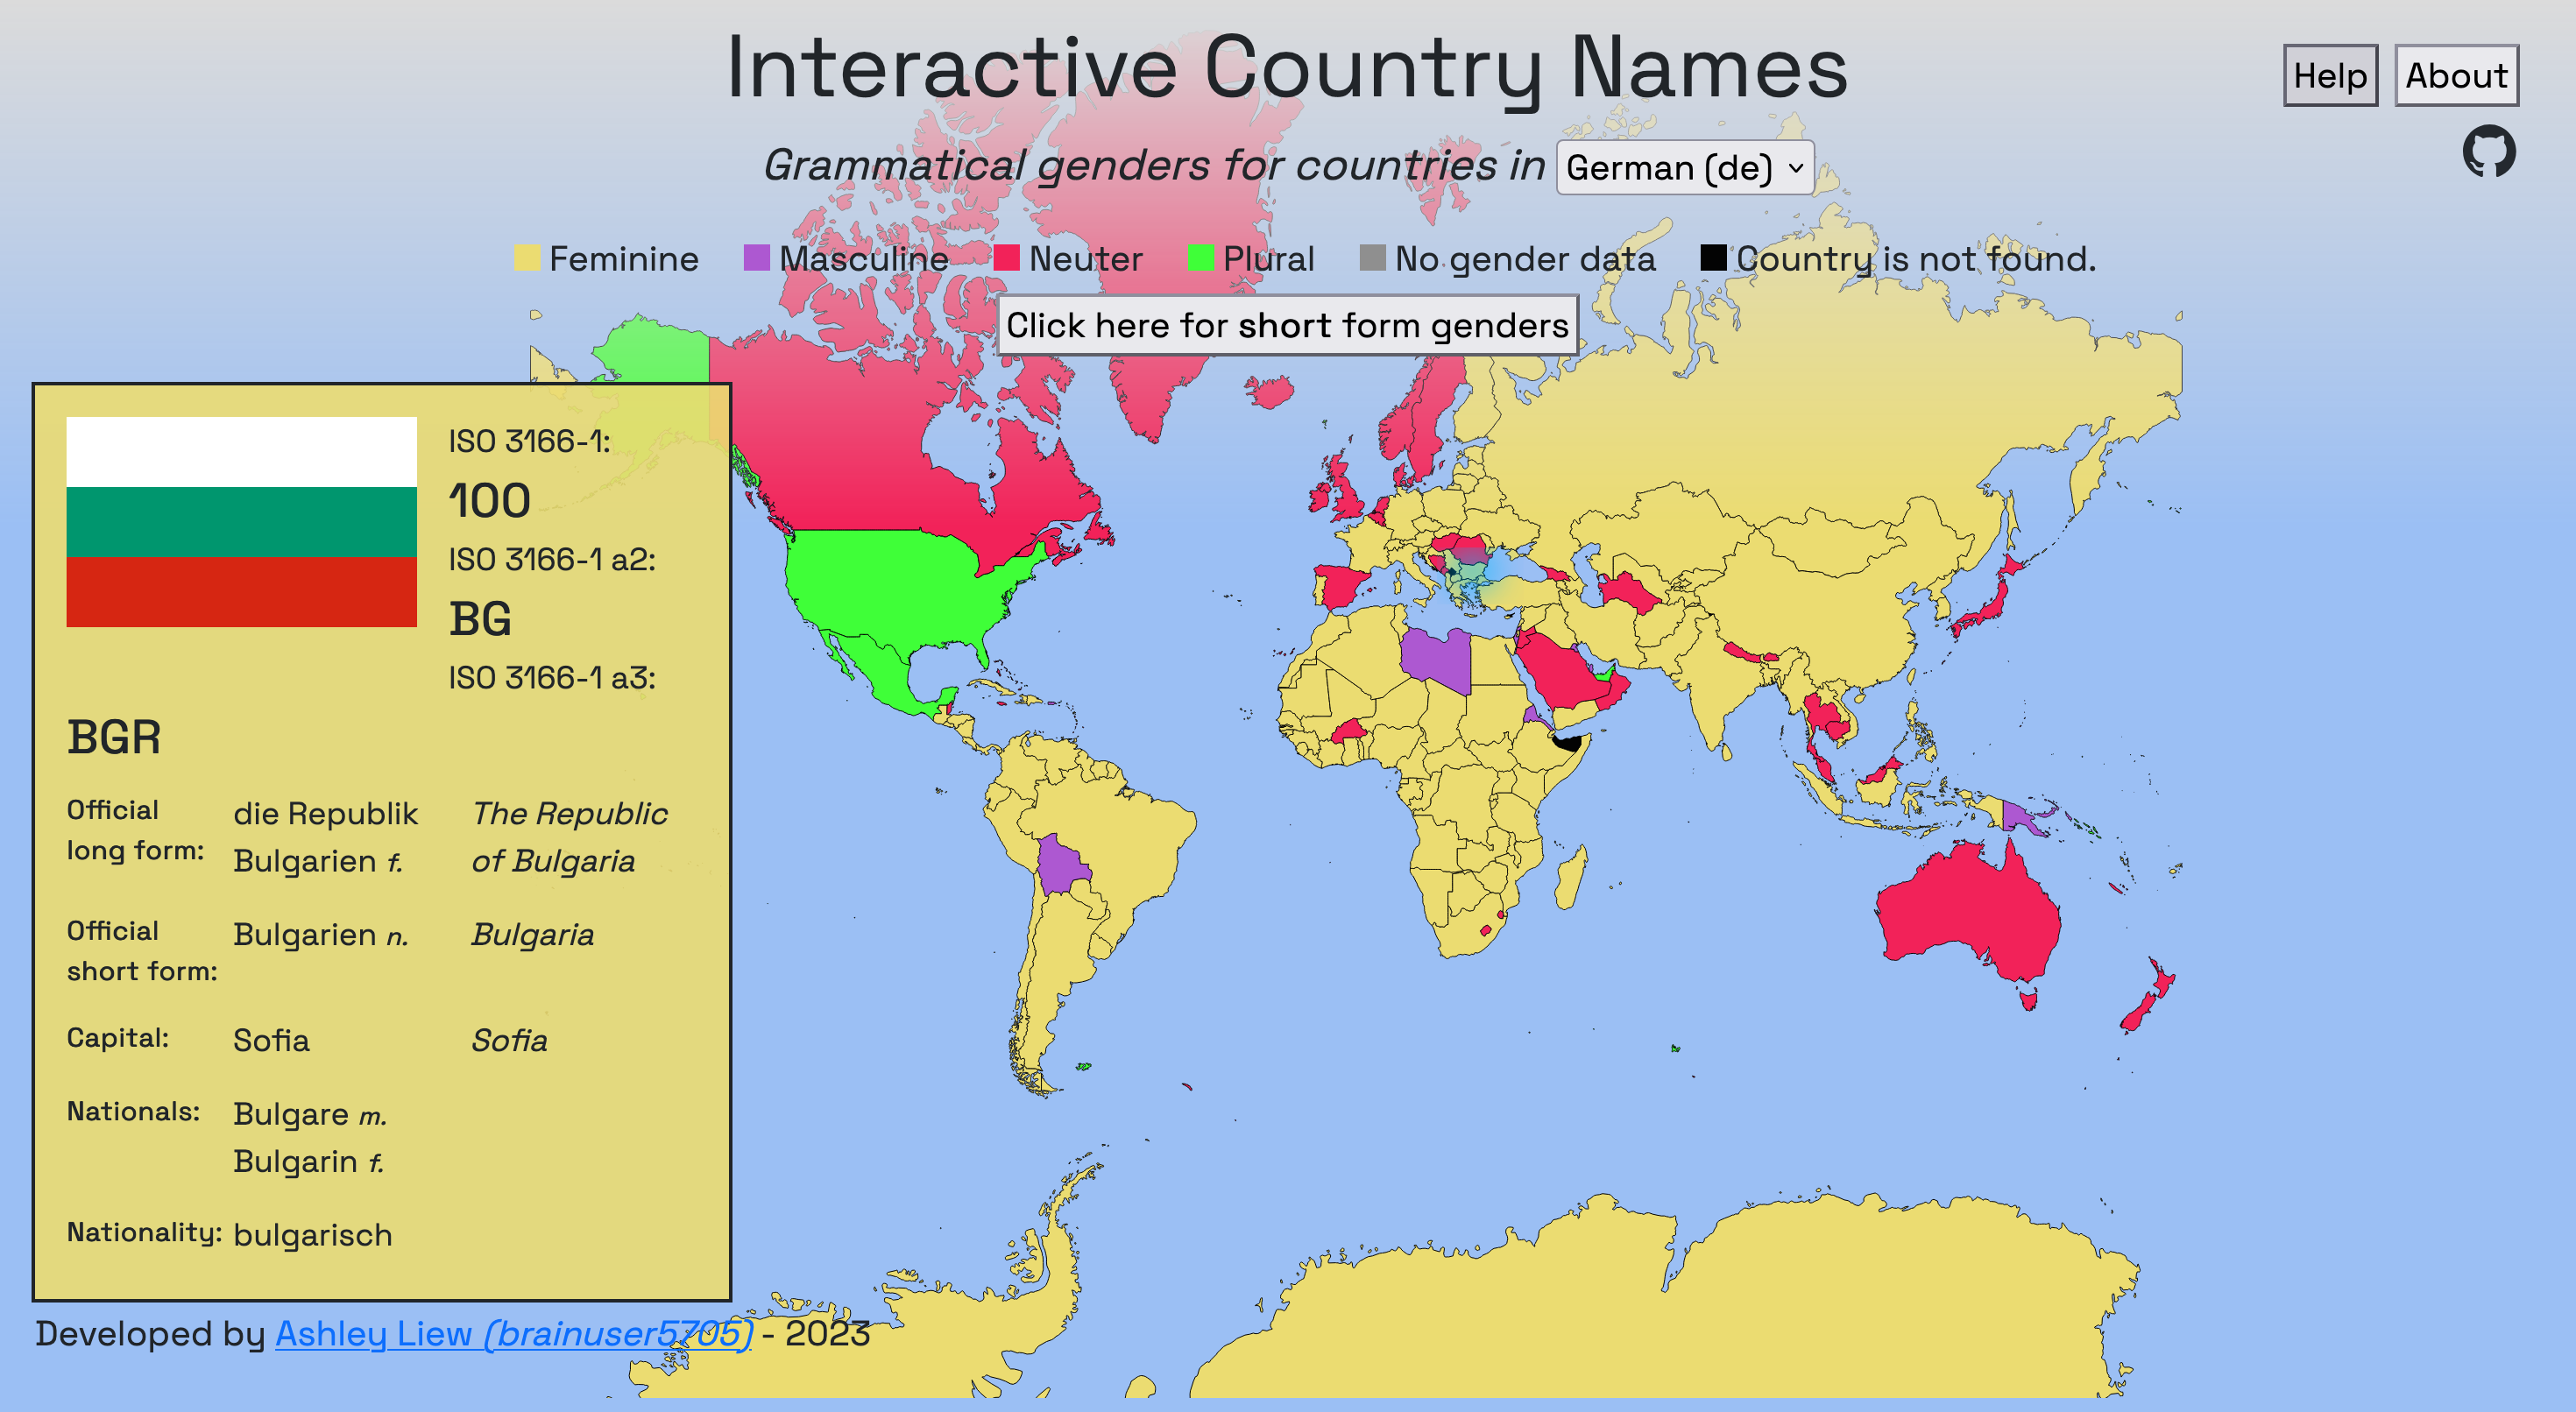Click the gray No gender data swatch
The height and width of the screenshot is (1412, 2576).
pos(1373,258)
